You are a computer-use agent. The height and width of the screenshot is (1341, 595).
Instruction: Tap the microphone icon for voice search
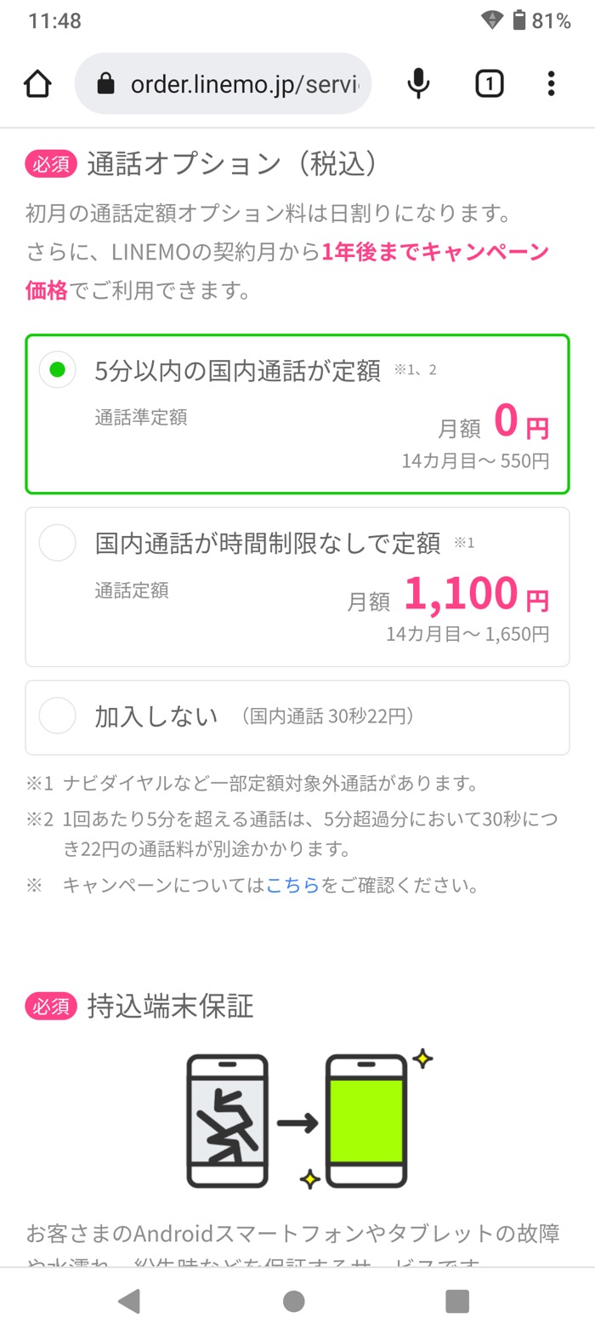(417, 83)
